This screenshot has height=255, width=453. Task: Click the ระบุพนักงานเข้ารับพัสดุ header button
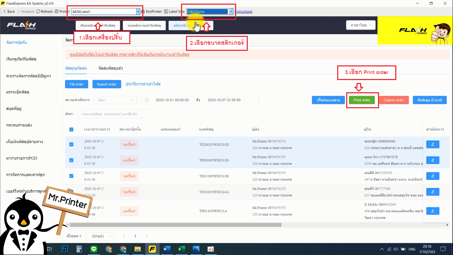pyautogui.click(x=144, y=26)
